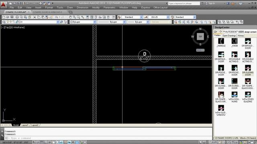Switch to DesignCenter History tab
Image resolution: width=257 pixels, height=144 pixels.
point(241,36)
